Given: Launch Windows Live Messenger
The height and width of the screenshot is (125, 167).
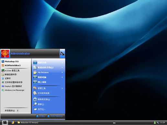Looking at the screenshot, I should pyautogui.click(x=13, y=90).
